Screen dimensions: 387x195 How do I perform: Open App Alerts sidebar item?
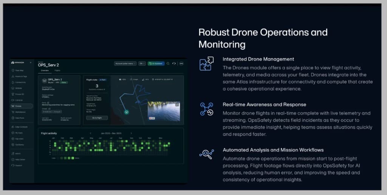coord(17,139)
